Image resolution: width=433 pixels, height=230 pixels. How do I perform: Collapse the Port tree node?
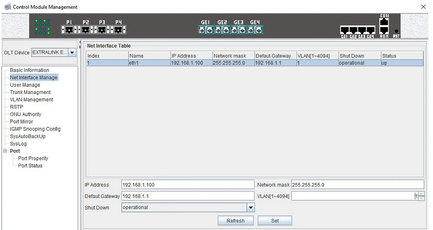pos(5,151)
